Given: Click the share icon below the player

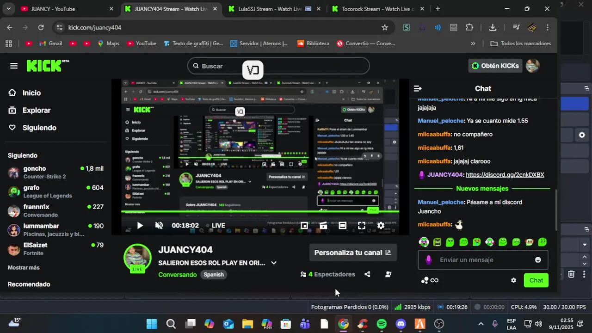Looking at the screenshot, I should coord(367,274).
